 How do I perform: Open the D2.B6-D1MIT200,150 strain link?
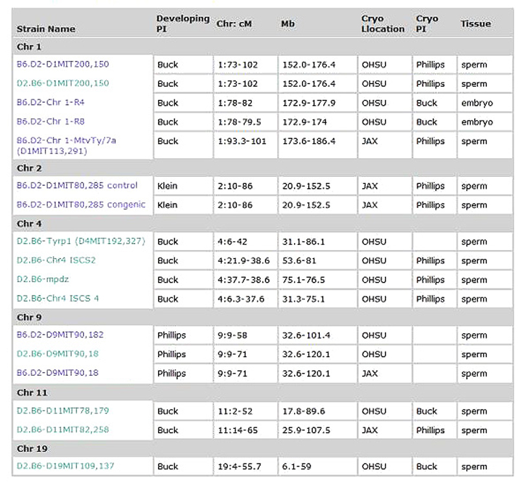click(x=63, y=83)
